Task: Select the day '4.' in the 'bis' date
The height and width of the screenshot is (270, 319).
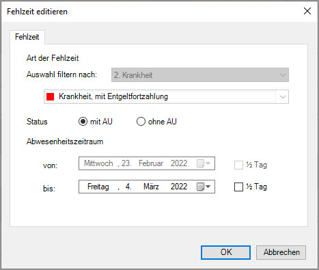Action: tap(128, 187)
